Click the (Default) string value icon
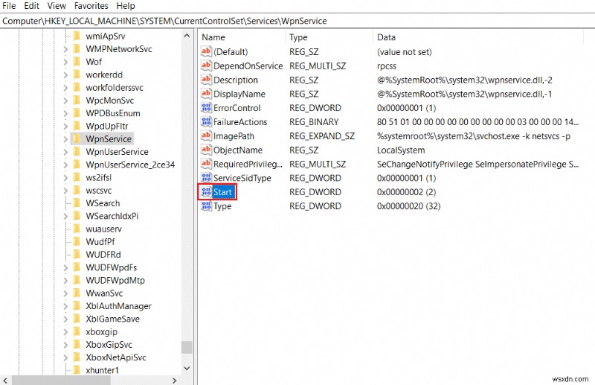 [206, 51]
